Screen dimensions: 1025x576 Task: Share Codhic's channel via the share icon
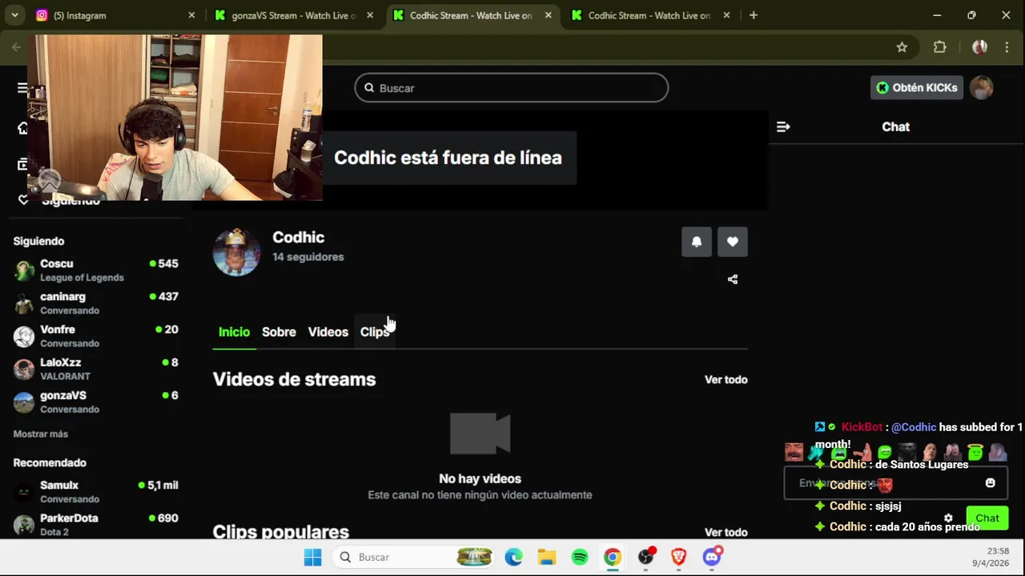pyautogui.click(x=733, y=279)
